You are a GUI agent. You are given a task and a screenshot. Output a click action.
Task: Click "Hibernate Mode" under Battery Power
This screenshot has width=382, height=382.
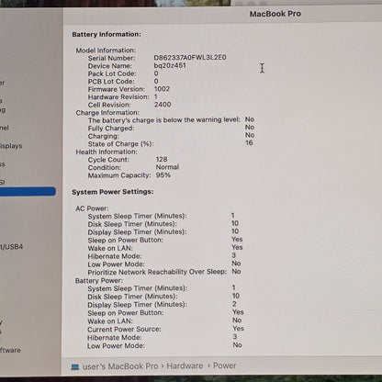click(115, 338)
